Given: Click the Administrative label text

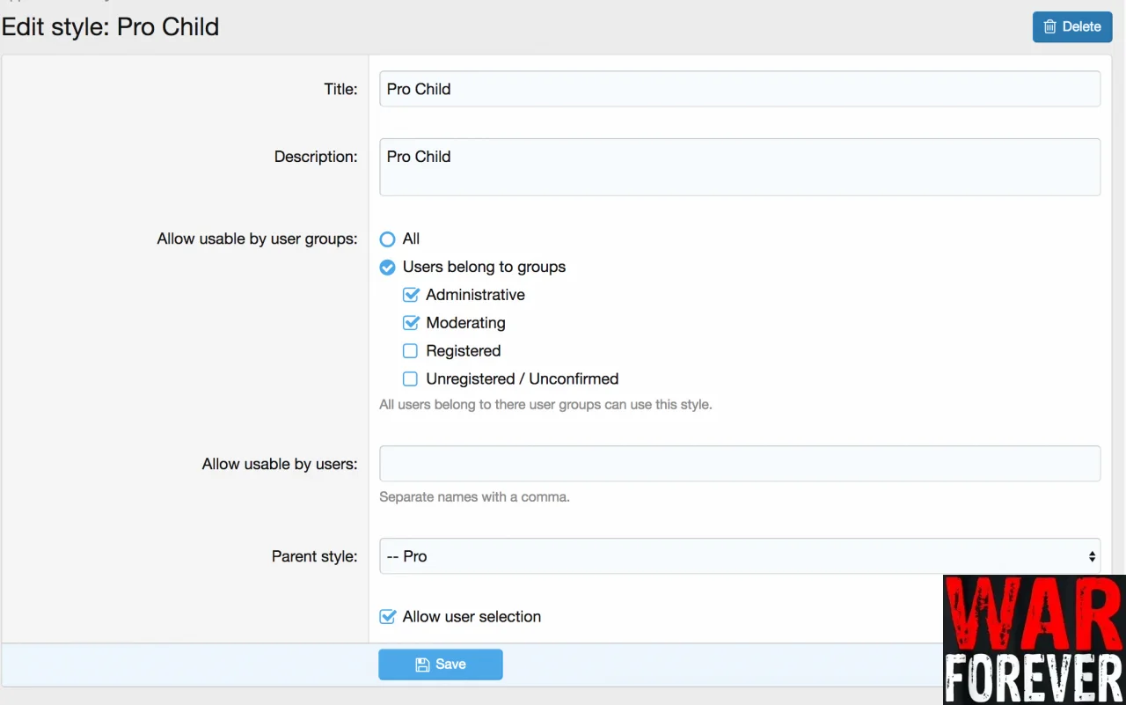Looking at the screenshot, I should coord(475,295).
